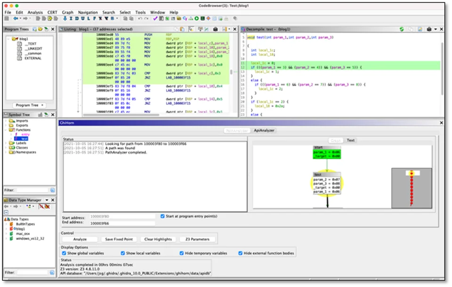Viewport: 452px width, 287px height.
Task: Collapse the Functions node in Symbol Tree
Action: [x=4, y=130]
